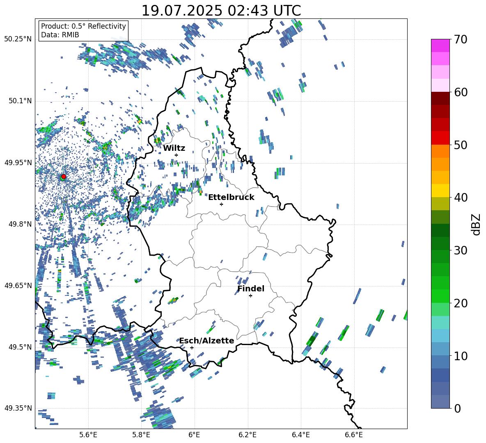This screenshot has width=486, height=443.
Task: Click the 50.25°N latitude label
Action: pyautogui.click(x=18, y=39)
